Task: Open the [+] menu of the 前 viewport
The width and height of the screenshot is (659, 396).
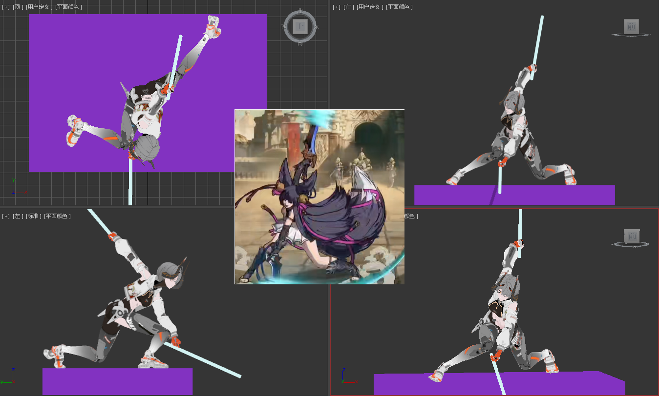Action: coord(337,7)
